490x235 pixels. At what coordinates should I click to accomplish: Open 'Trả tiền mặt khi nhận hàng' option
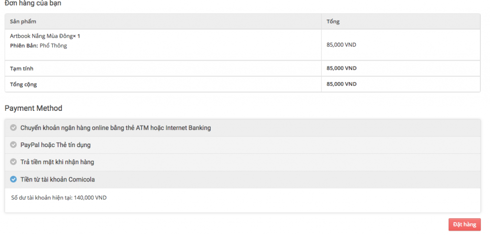point(243,162)
